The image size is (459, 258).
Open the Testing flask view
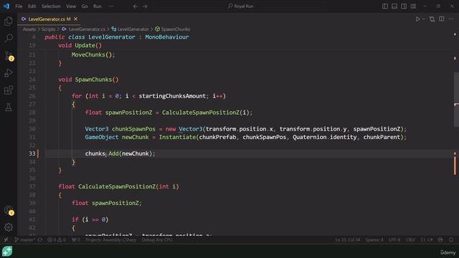click(9, 107)
